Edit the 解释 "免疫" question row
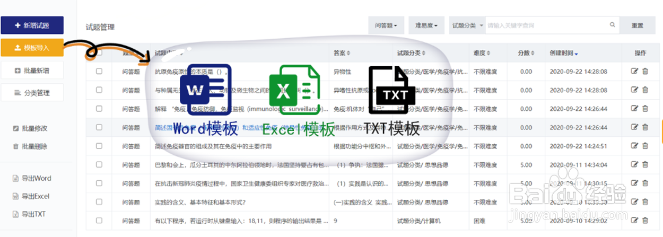 [634, 109]
